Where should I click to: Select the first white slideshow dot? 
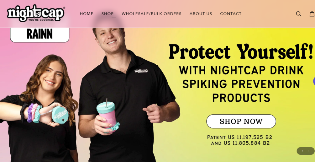[302, 151]
